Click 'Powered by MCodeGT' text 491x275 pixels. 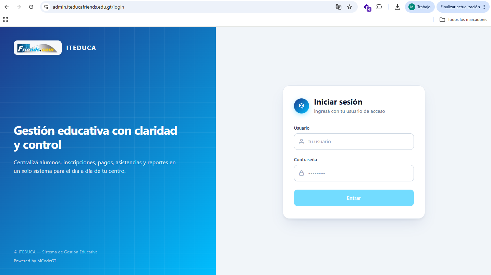[35, 261]
